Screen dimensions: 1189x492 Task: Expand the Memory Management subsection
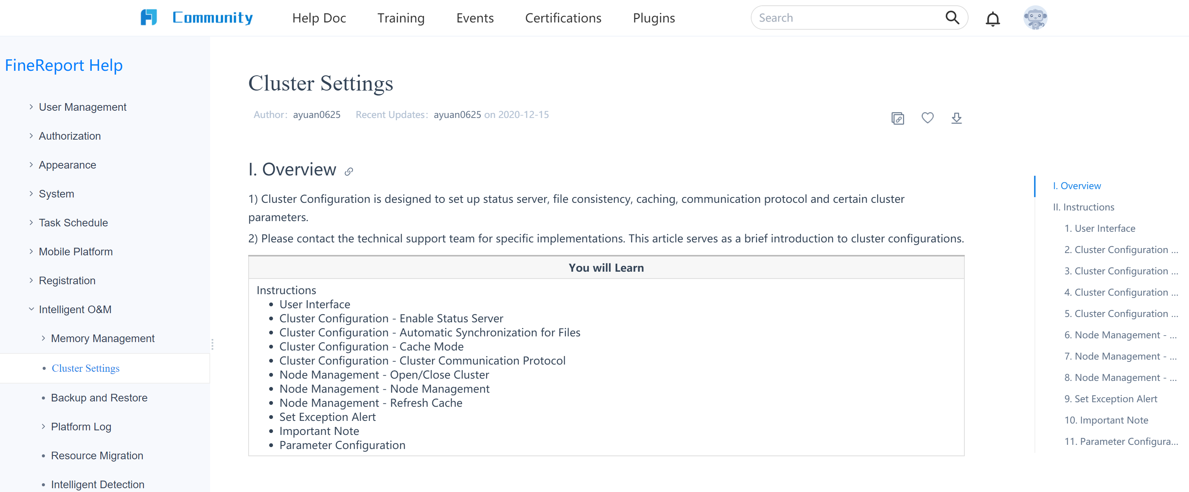point(43,338)
